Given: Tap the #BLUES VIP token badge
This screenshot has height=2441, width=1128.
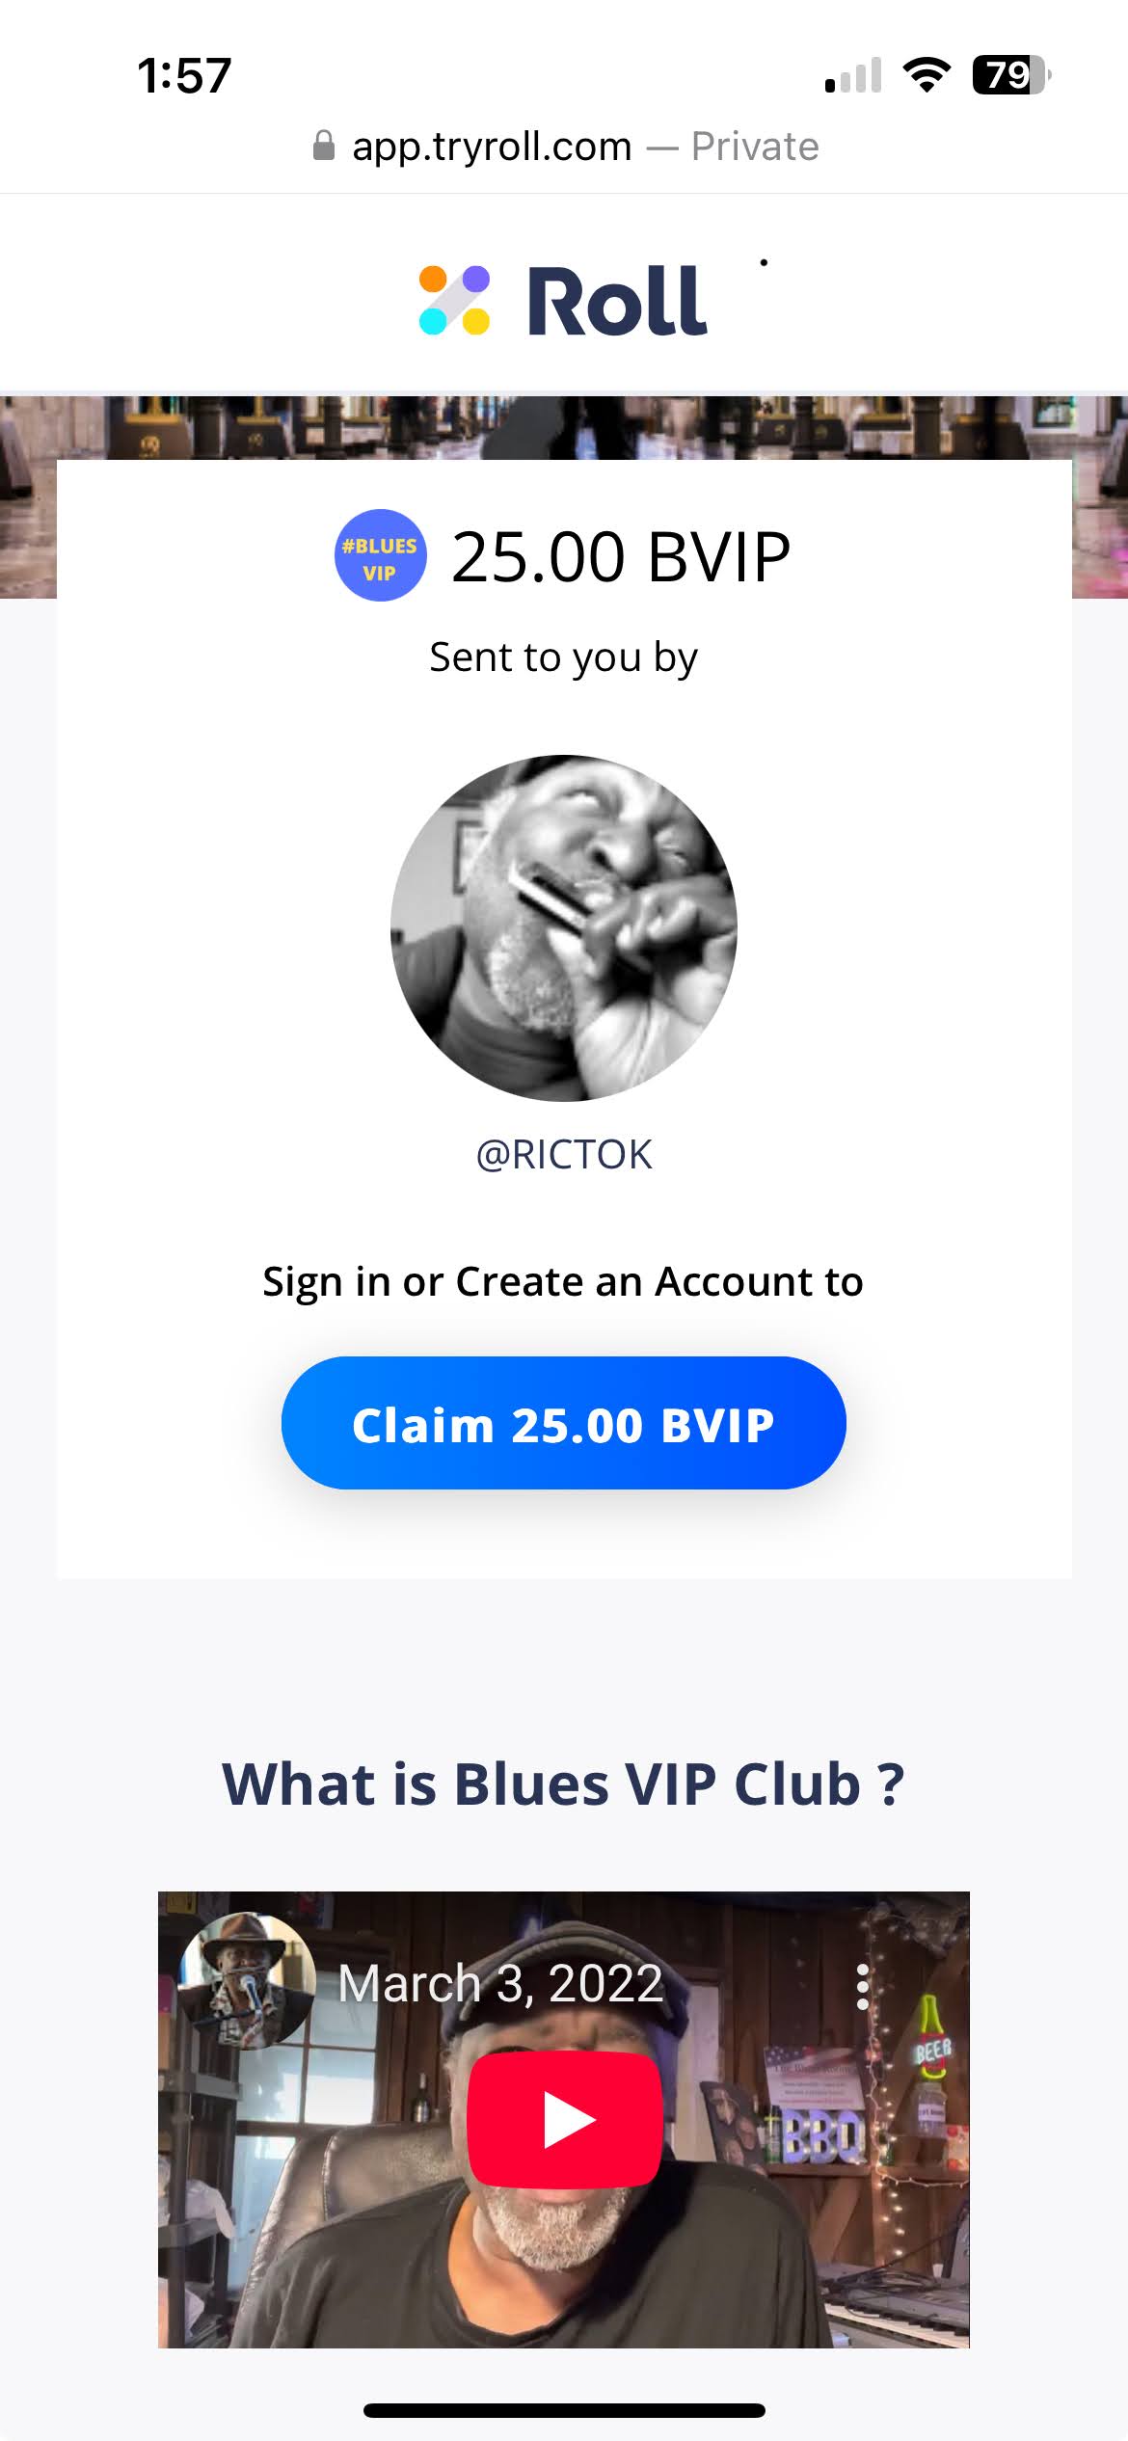Looking at the screenshot, I should point(380,555).
